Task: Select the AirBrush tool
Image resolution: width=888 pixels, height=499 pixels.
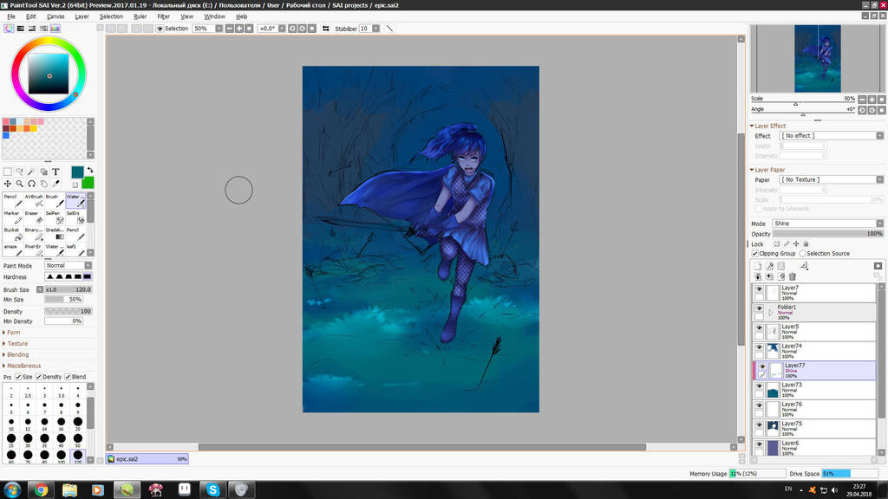Action: click(x=34, y=200)
